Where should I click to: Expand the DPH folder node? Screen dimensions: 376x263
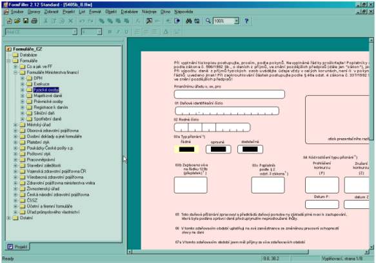click(23, 78)
